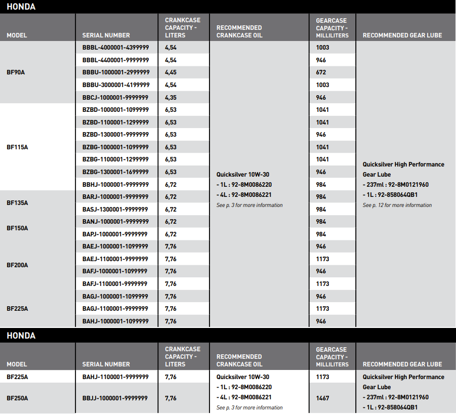Select serial number BBHJ-1000001-9999999

click(115, 185)
